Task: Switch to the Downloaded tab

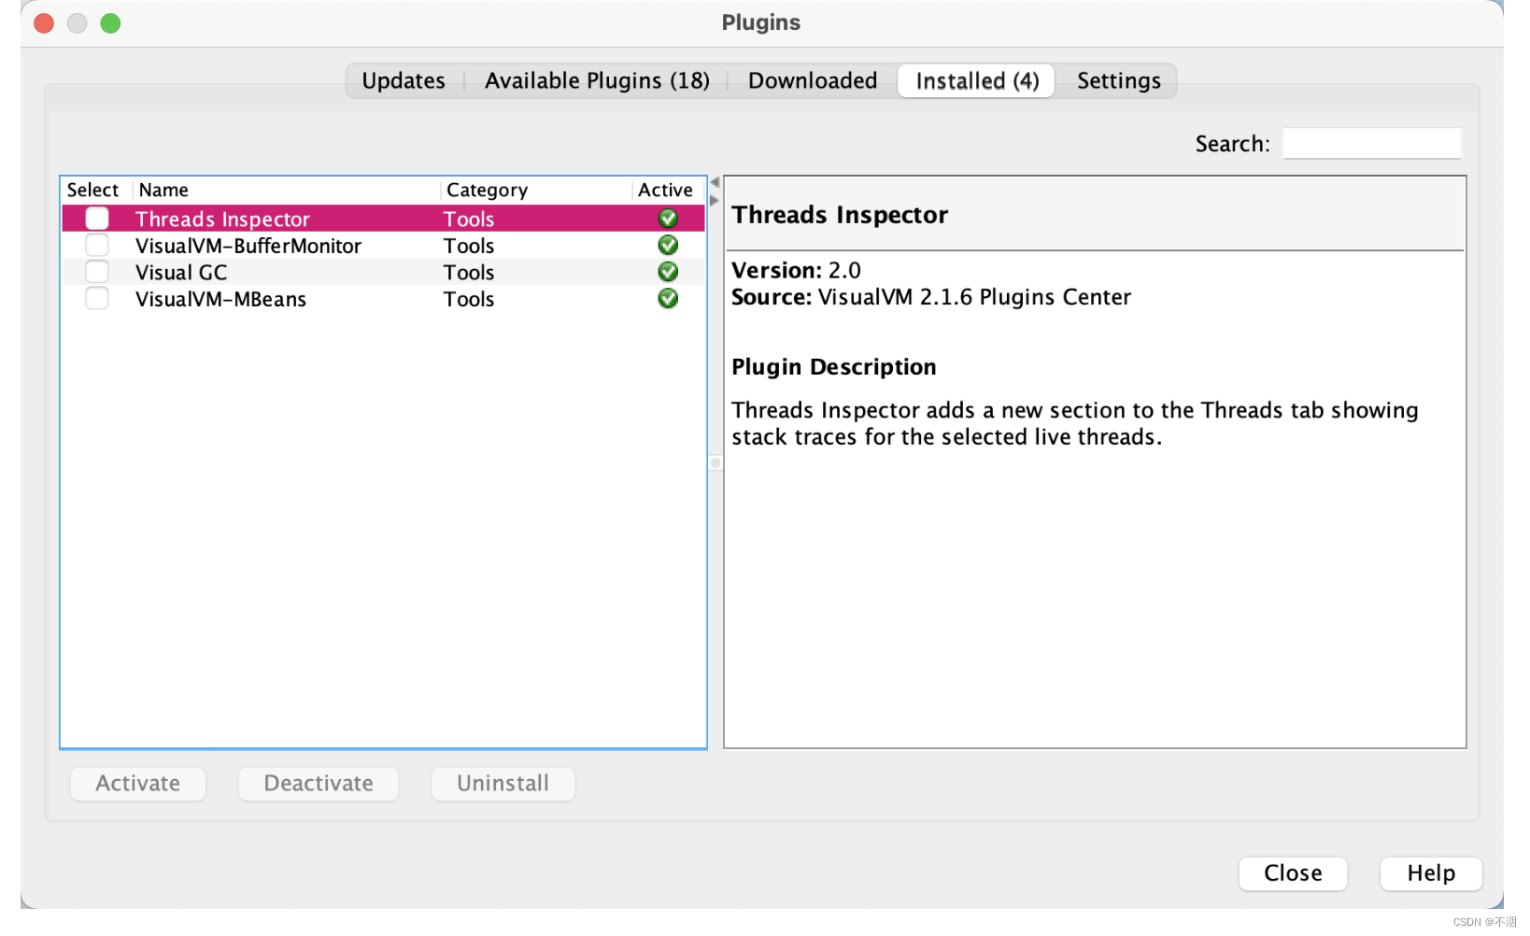Action: pos(813,81)
